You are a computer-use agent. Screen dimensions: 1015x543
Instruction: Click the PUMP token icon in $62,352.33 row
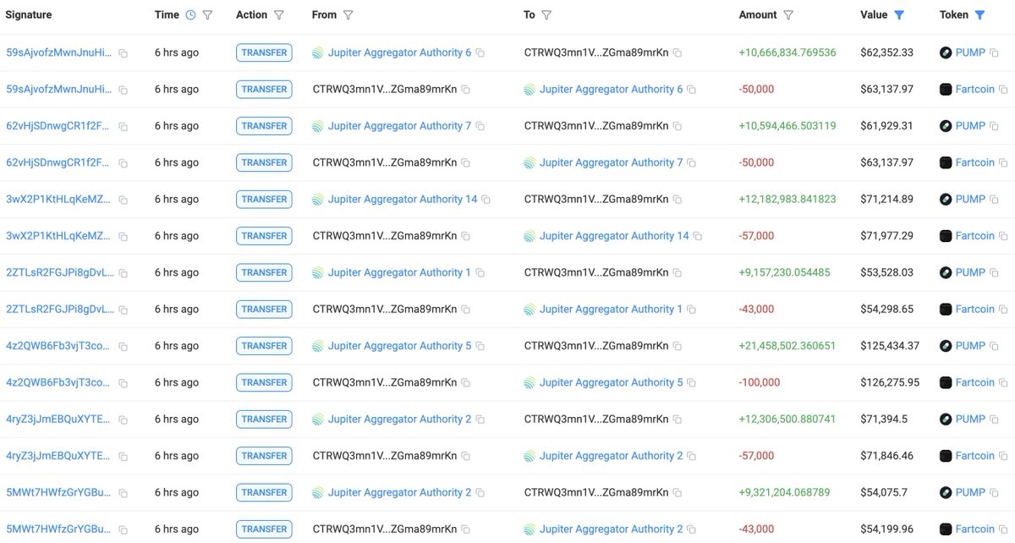click(x=946, y=52)
